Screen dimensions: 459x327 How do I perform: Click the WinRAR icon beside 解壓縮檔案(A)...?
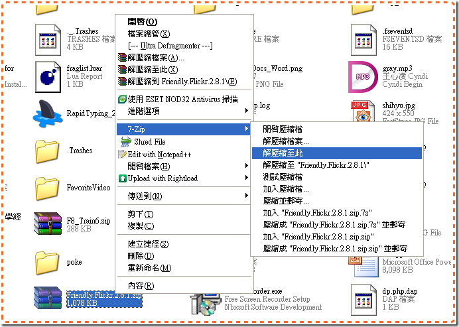click(122, 58)
